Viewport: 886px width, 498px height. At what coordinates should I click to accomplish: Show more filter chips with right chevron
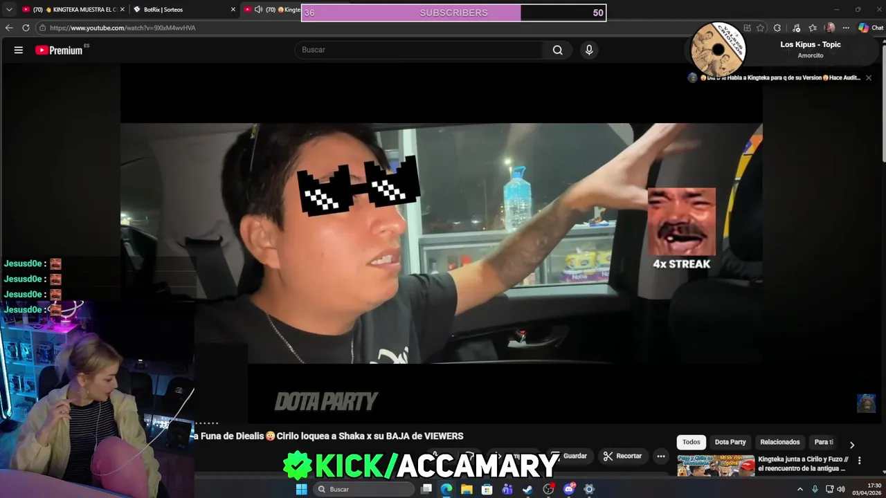pos(852,445)
